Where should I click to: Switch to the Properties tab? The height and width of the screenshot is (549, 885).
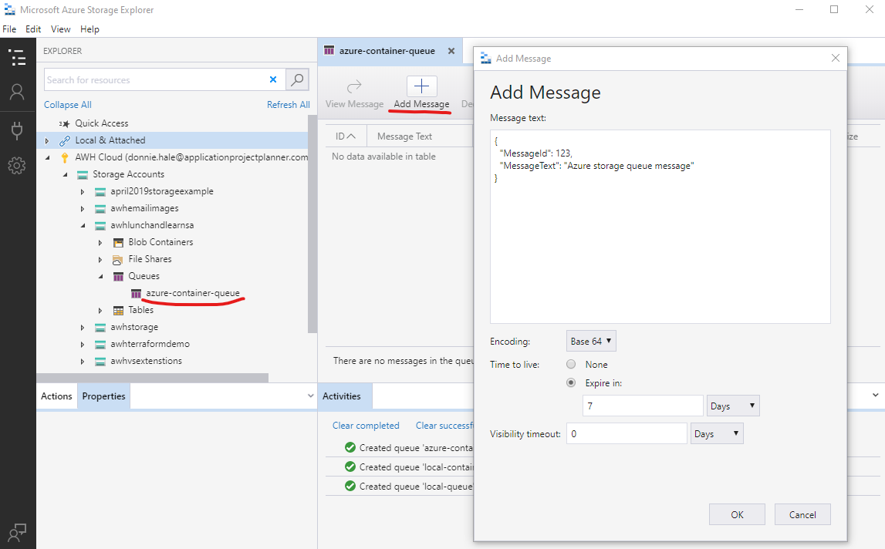pyautogui.click(x=104, y=396)
